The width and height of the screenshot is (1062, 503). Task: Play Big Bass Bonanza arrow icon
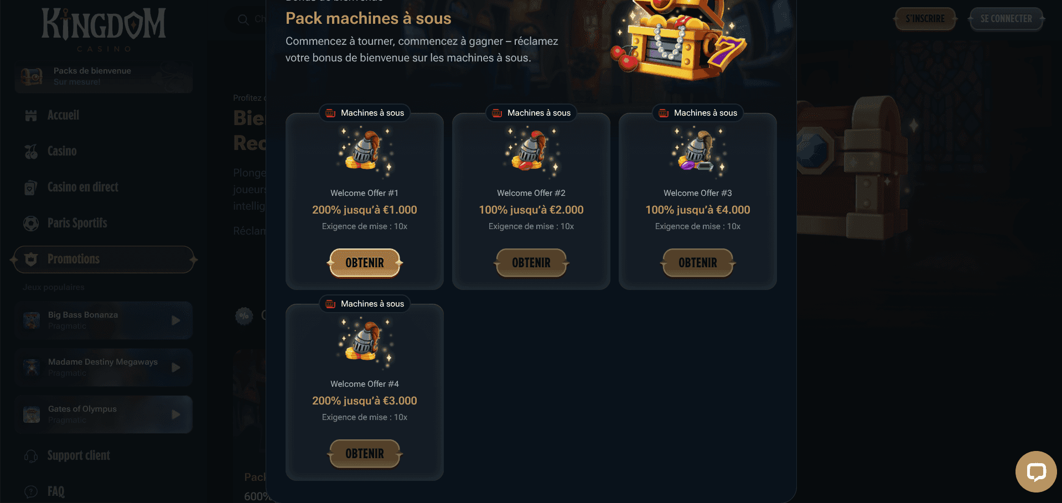tap(175, 320)
